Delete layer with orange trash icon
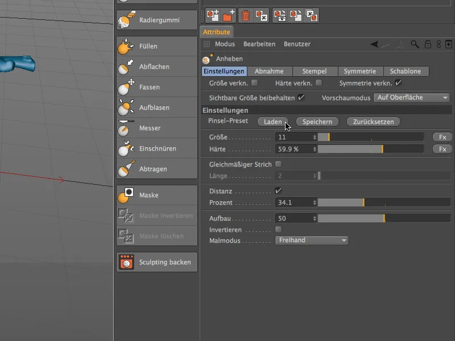This screenshot has width=455, height=341. tap(246, 15)
